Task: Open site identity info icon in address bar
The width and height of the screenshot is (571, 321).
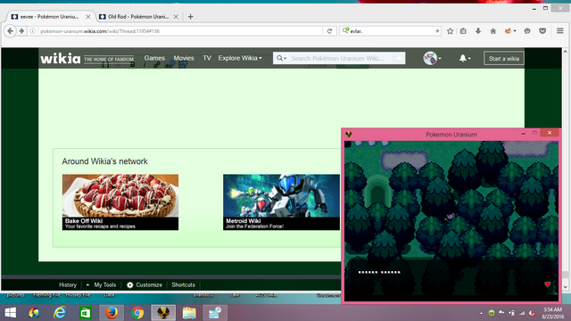Action: click(32, 31)
